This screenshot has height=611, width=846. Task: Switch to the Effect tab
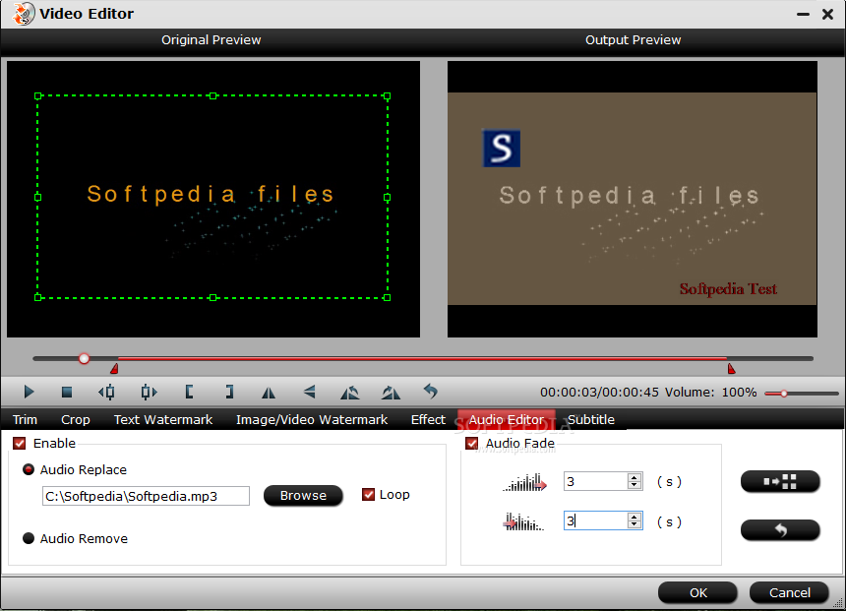428,419
